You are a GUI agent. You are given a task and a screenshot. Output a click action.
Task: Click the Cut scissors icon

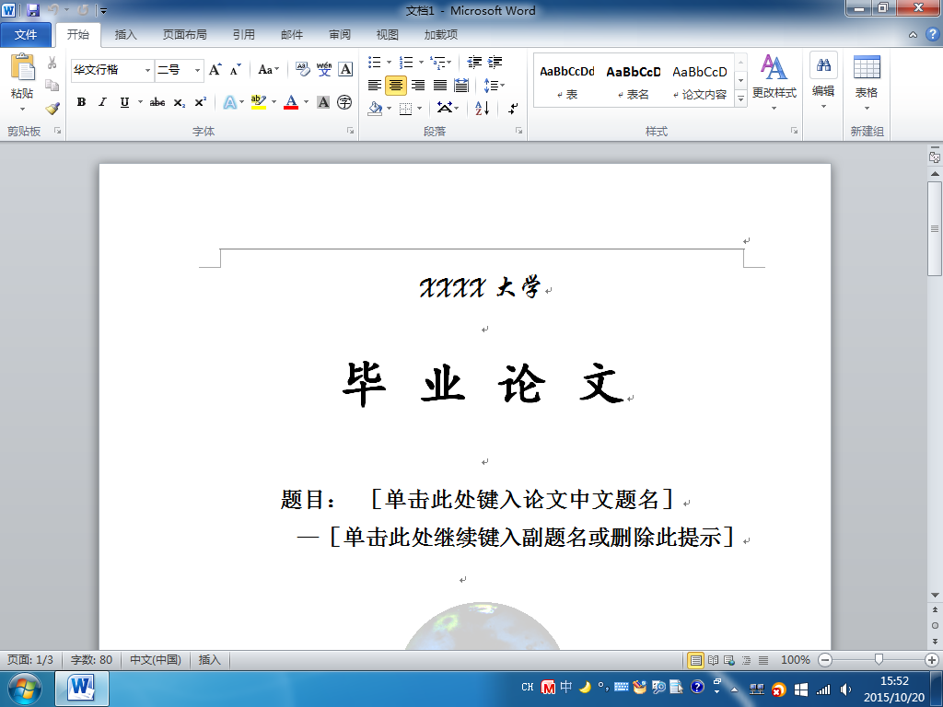(x=52, y=63)
